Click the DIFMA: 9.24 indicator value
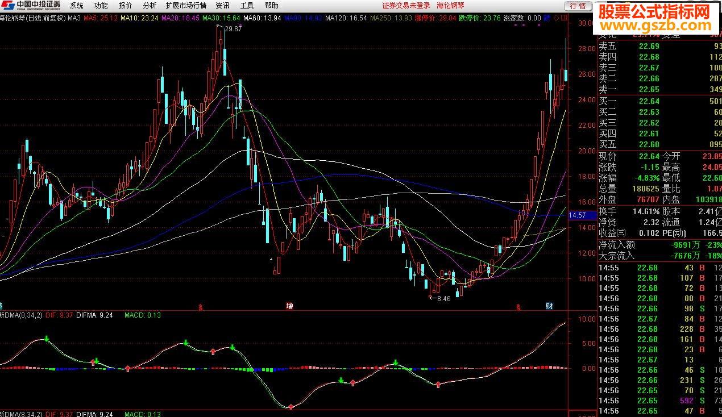722x417 pixels. 94,315
